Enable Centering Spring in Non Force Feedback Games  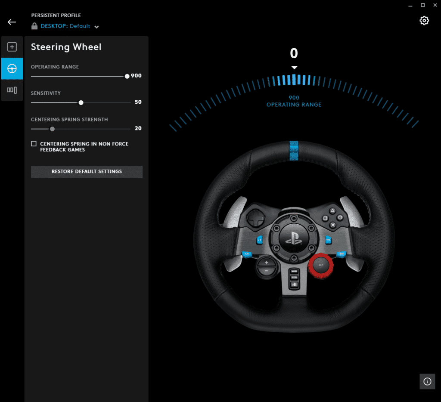[34, 144]
